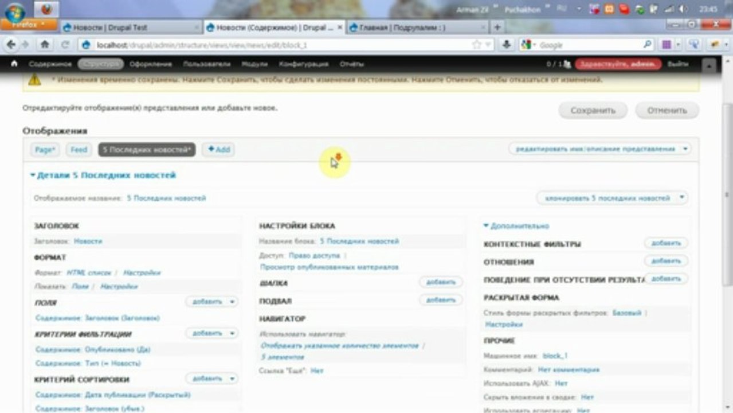
Task: Click the 'Содержимое: Заголовок (Заголовок)' field link
Action: click(x=97, y=318)
